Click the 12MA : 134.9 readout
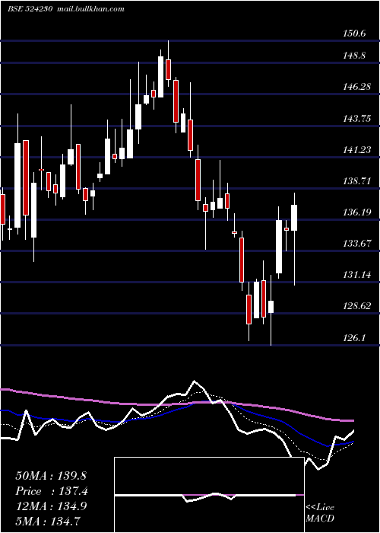The image size is (380, 533). [x=51, y=506]
